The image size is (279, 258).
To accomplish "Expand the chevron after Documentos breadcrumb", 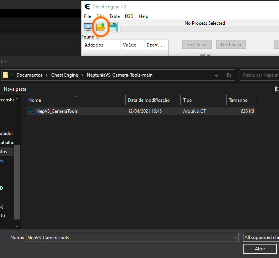I will pyautogui.click(x=47, y=75).
